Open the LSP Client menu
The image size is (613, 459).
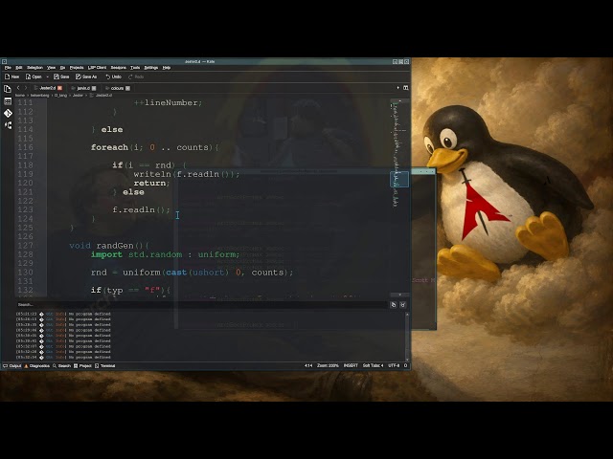97,68
